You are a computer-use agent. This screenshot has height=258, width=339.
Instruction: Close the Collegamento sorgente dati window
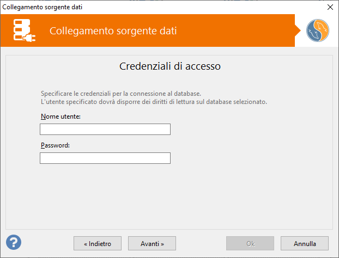click(x=330, y=7)
